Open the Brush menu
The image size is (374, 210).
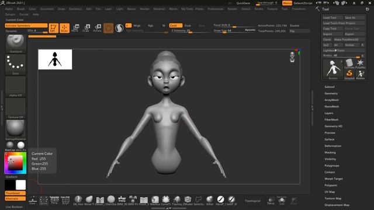pos(20,9)
